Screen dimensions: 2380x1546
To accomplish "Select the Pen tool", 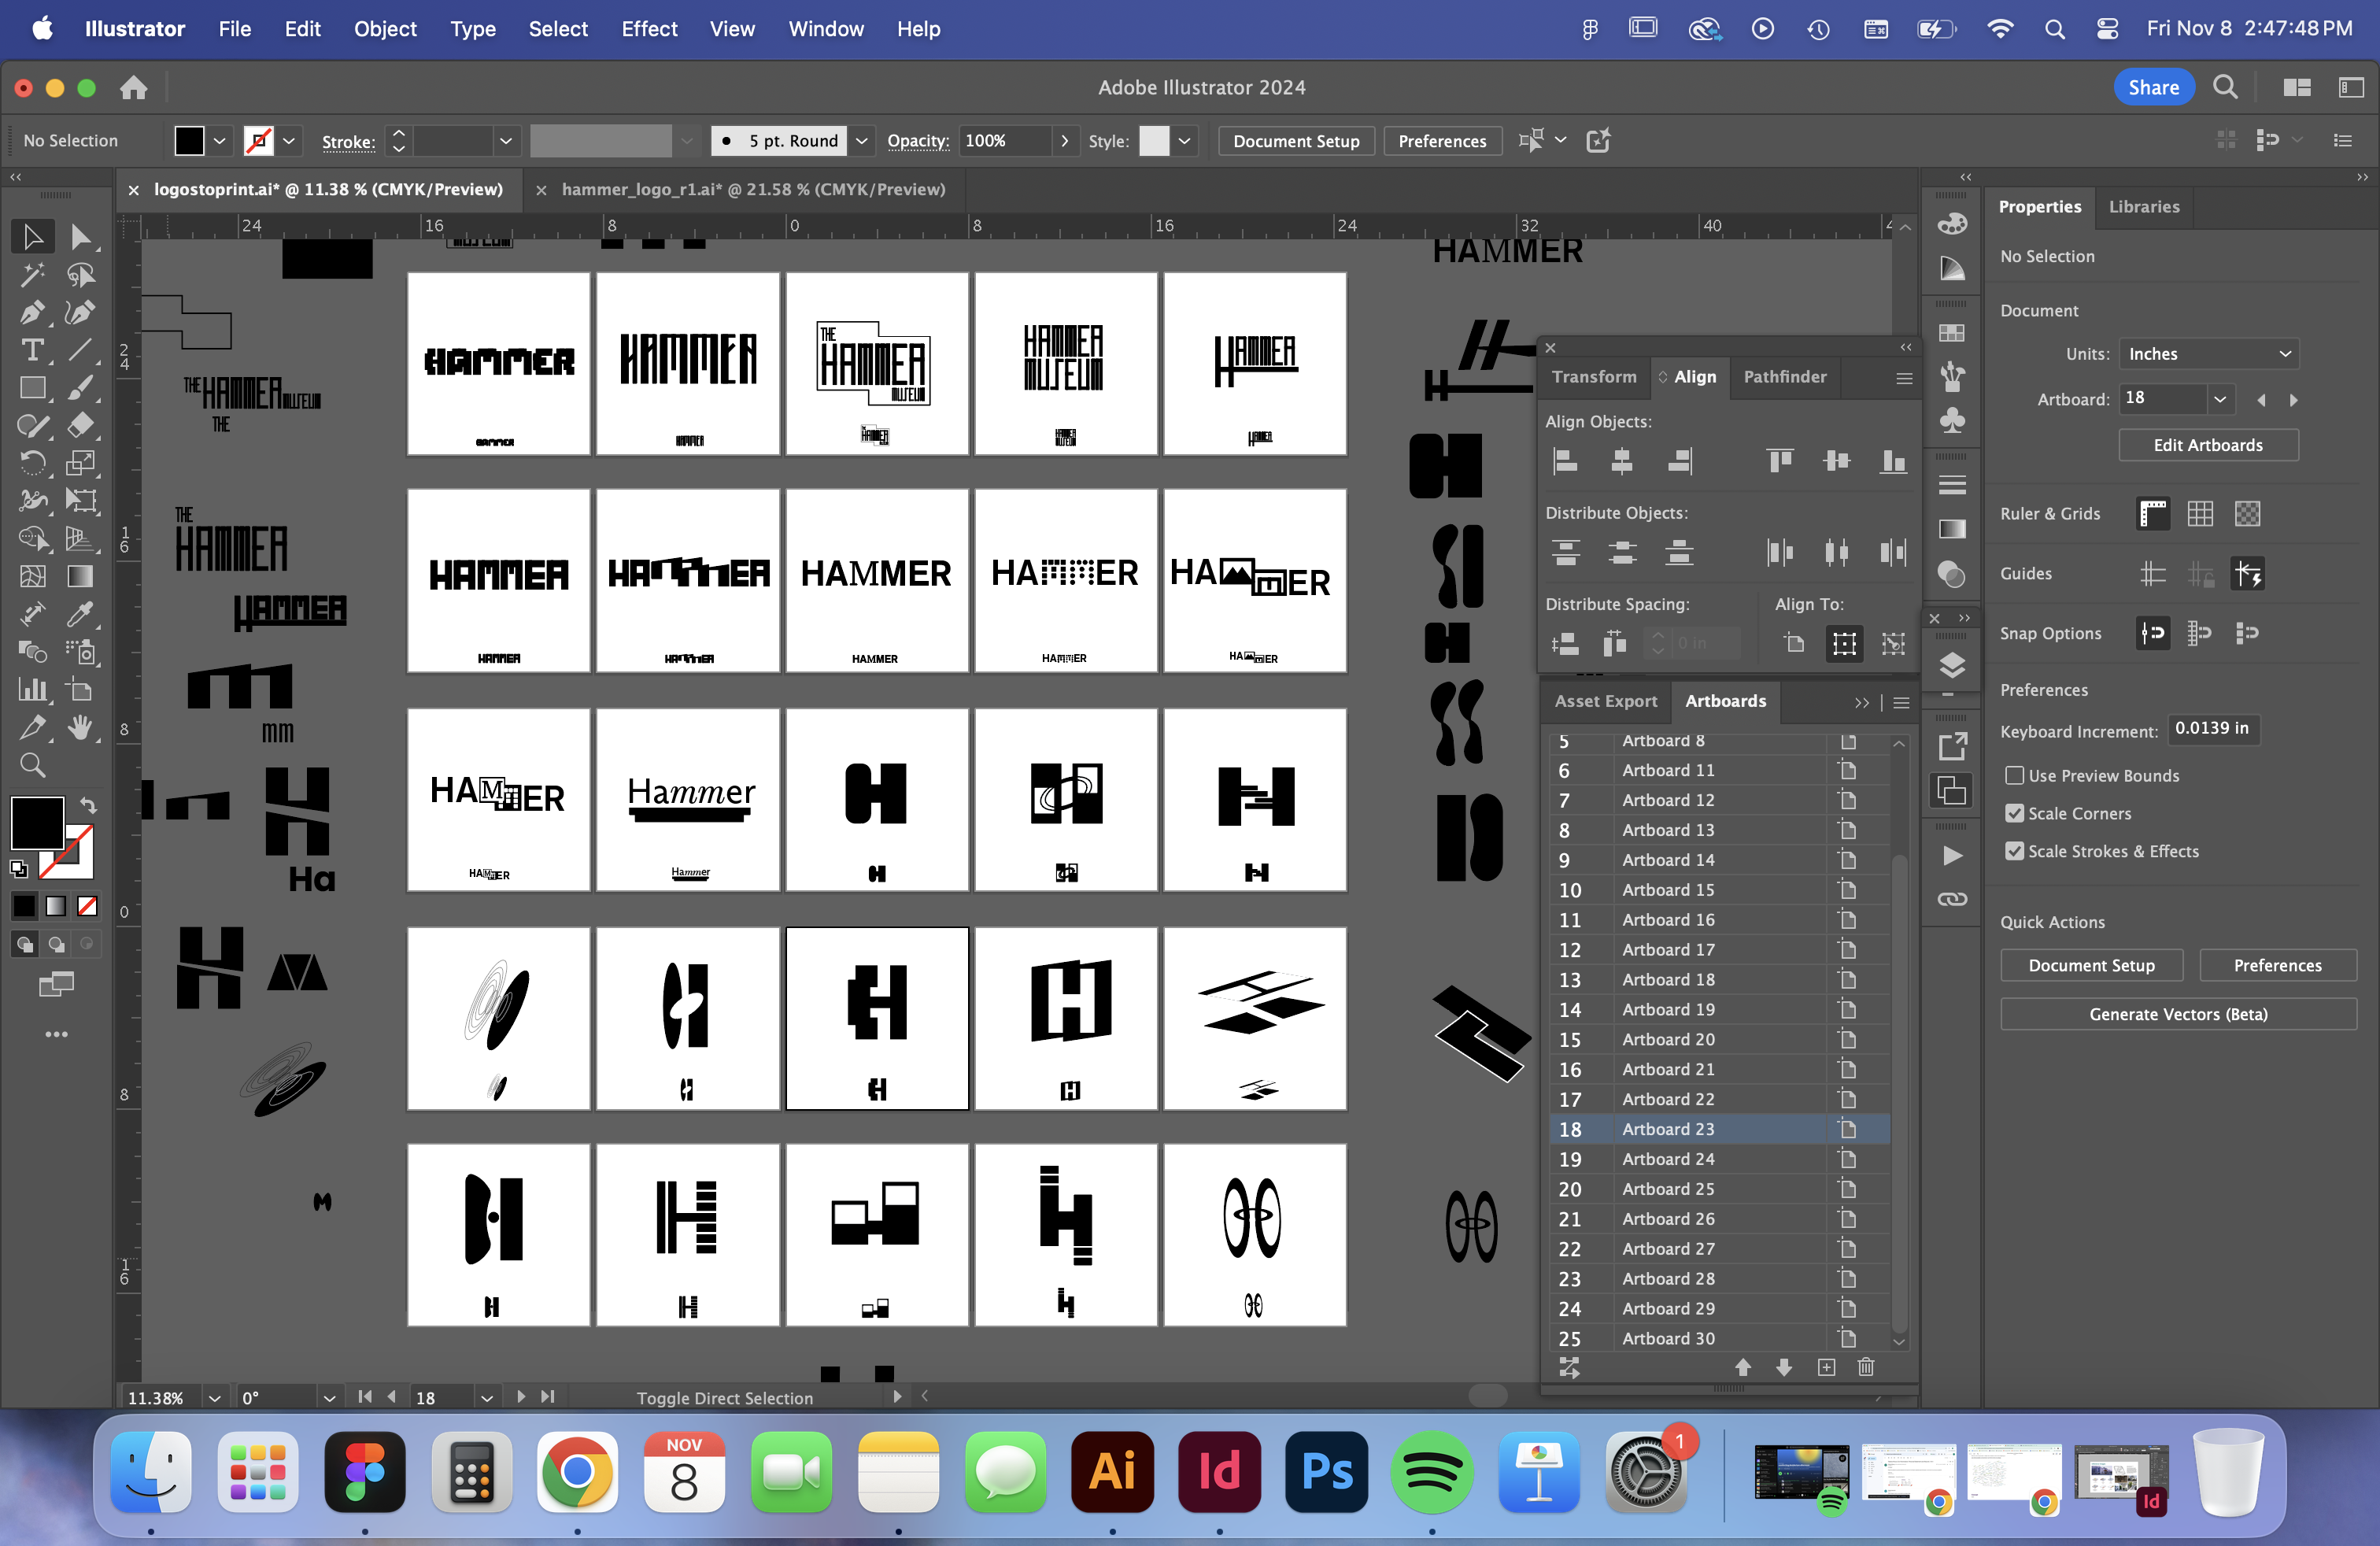I will coord(32,313).
